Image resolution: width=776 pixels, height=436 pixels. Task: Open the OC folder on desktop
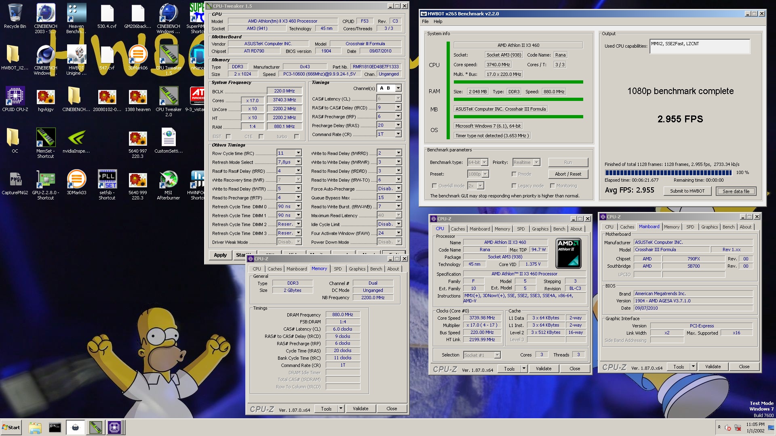click(15, 140)
